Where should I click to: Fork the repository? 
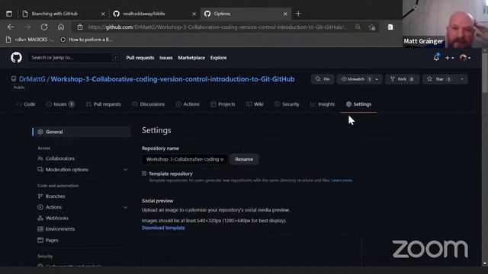pyautogui.click(x=402, y=79)
